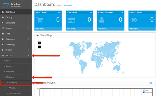Open the calendar range picker in Sales Analytics
Screen dimensions: 157x96
click(x=152, y=83)
